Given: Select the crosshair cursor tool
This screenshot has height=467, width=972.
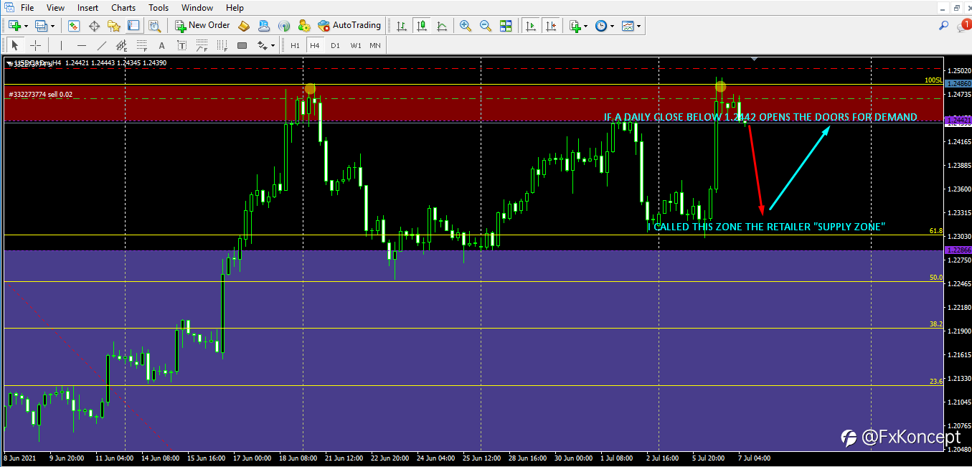Looking at the screenshot, I should point(35,45).
